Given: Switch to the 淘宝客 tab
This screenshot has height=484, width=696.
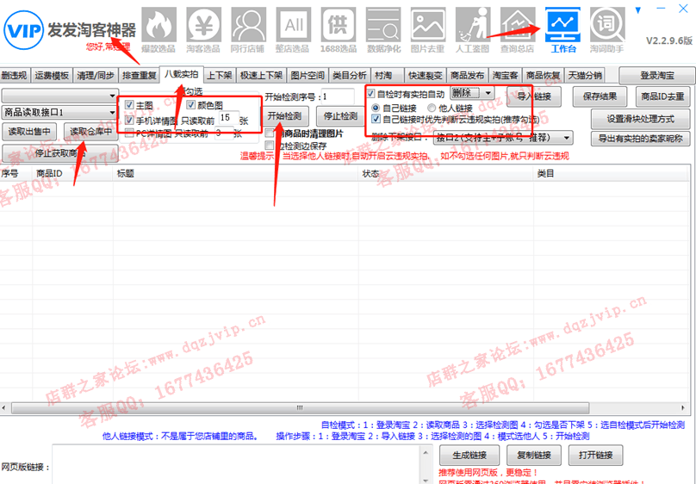Looking at the screenshot, I should click(505, 76).
